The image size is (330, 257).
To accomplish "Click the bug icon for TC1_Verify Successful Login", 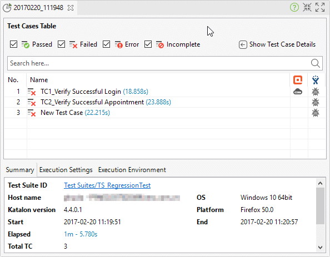I will coord(315,92).
